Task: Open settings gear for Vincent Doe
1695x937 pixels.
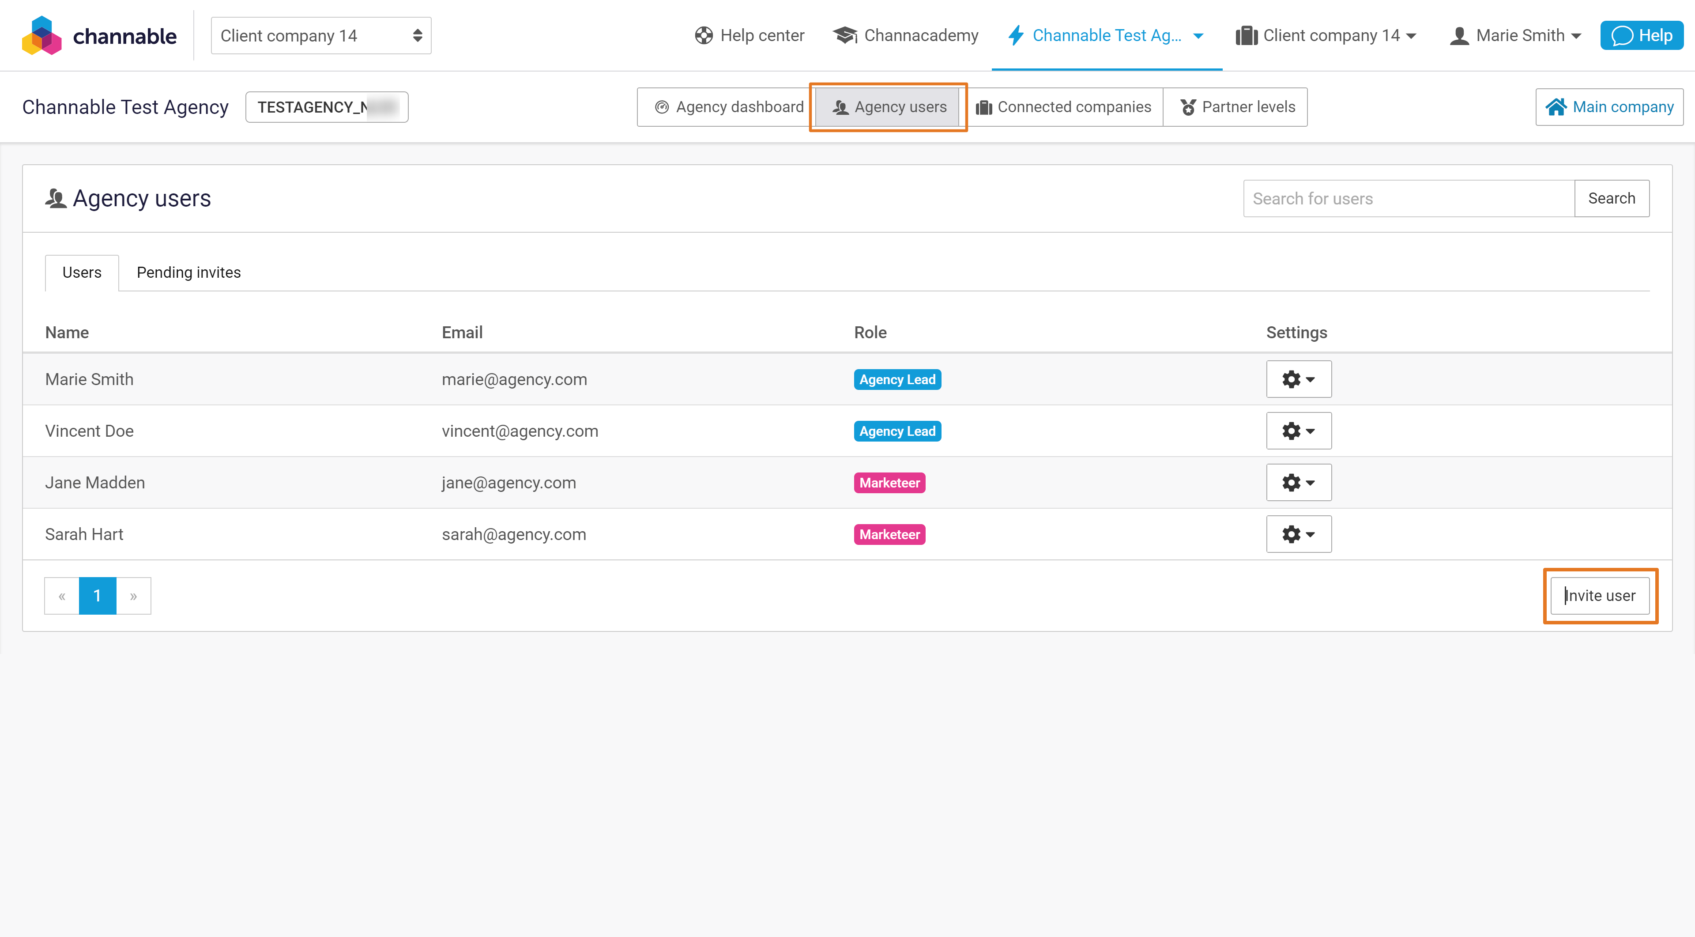Action: (x=1299, y=431)
